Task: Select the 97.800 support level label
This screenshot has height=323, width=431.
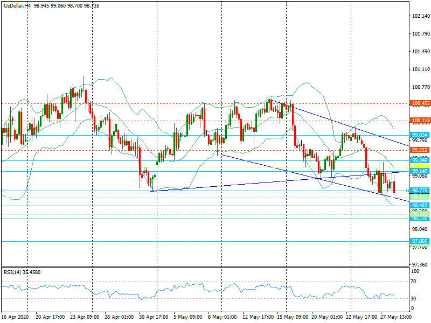Action: (420, 241)
